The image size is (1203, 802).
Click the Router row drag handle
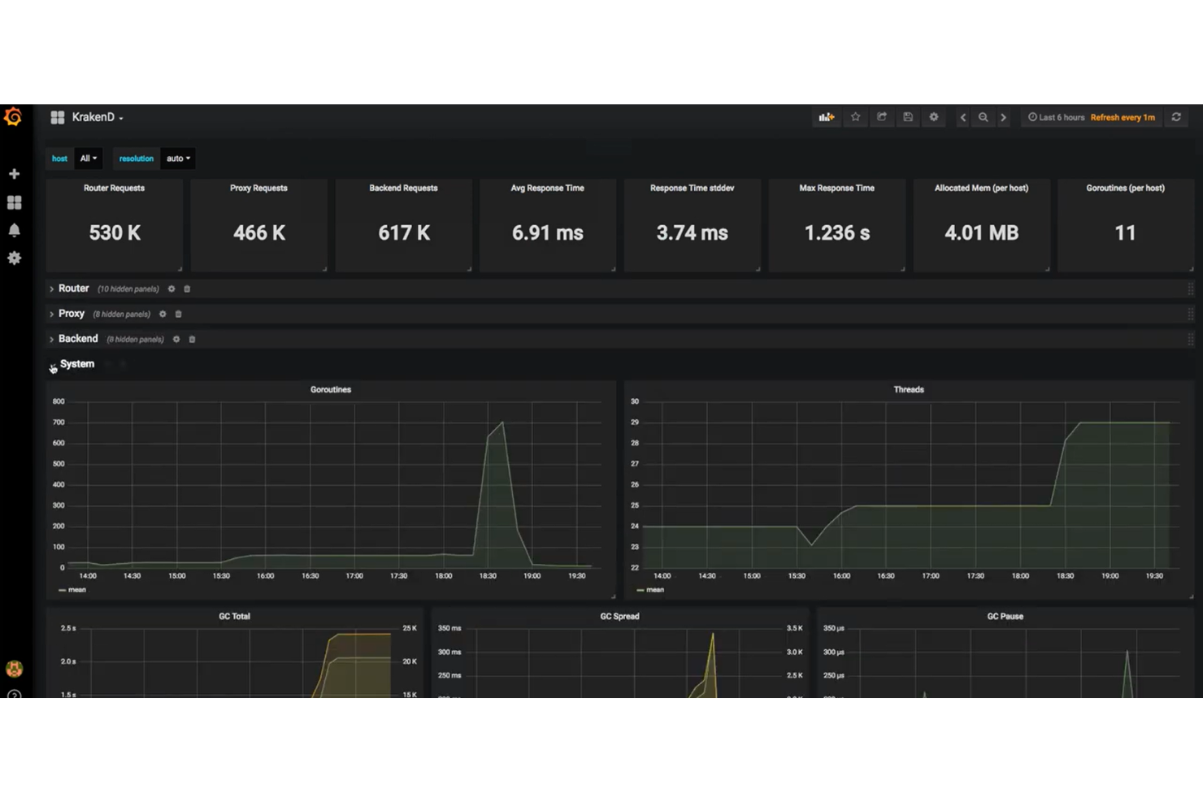[x=1190, y=288]
